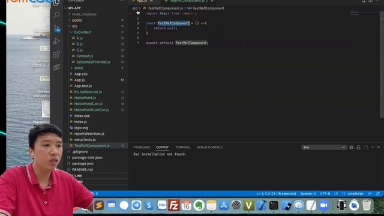Open Zalo from the dock

click(161, 205)
